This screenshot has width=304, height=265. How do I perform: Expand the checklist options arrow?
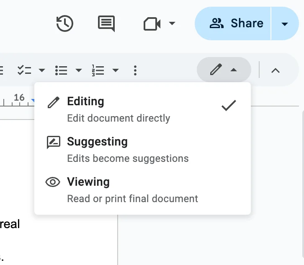click(42, 70)
